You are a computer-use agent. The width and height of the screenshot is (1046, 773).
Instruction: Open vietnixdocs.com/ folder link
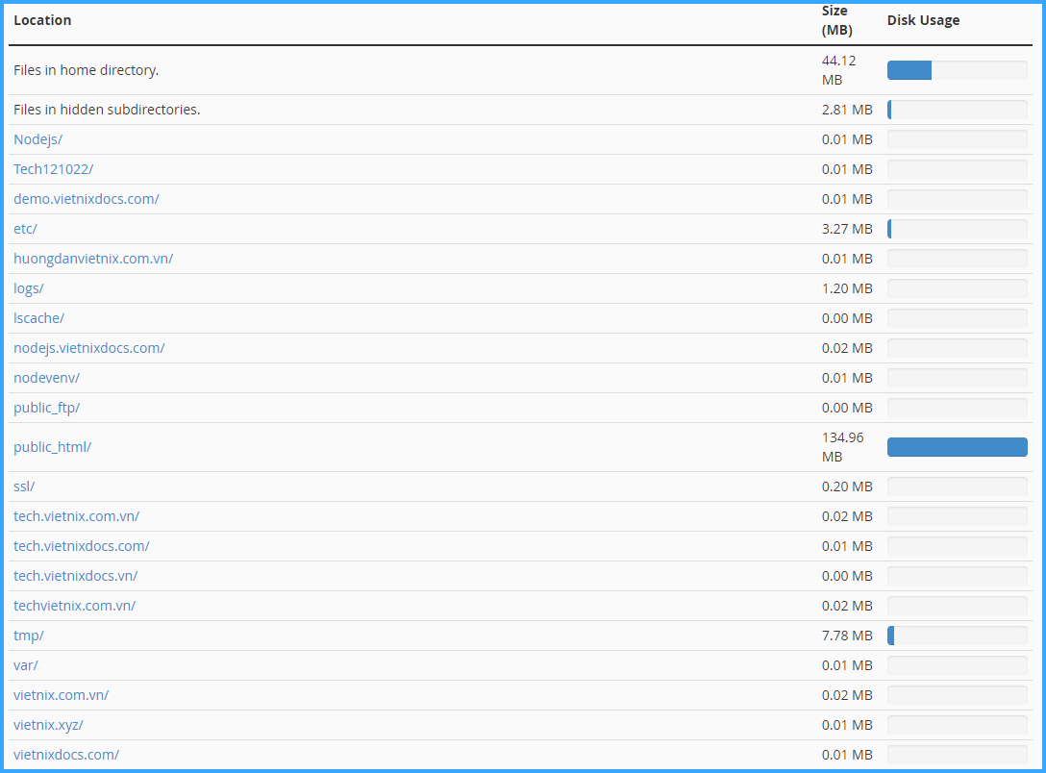click(66, 755)
